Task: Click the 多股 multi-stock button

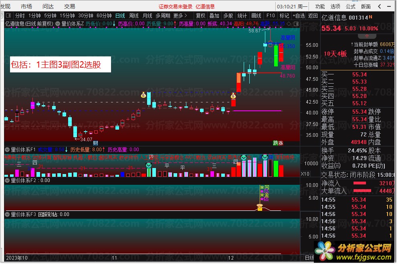Action: click(x=228, y=16)
